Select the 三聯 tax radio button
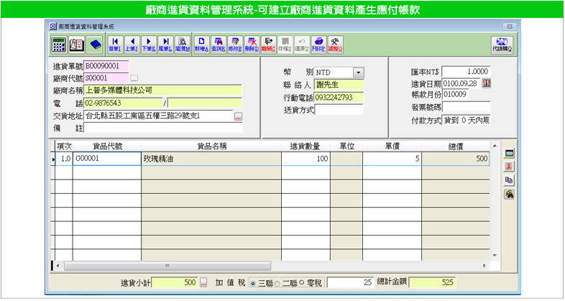The width and height of the screenshot is (565, 301). tap(252, 283)
